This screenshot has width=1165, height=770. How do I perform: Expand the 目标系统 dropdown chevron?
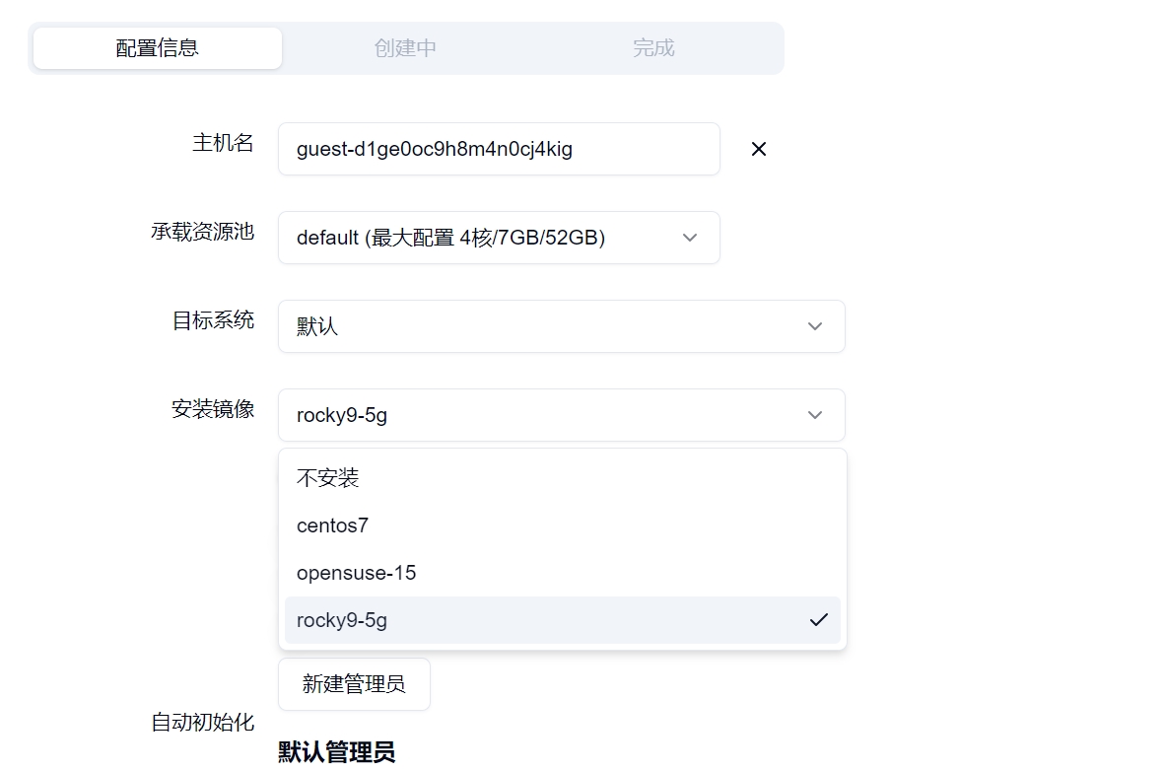pos(814,326)
